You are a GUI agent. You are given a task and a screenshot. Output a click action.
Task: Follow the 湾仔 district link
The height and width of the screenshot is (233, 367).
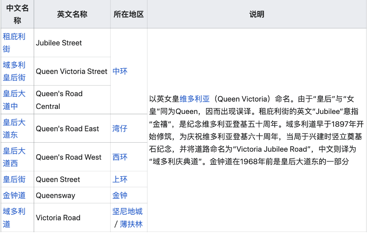click(x=120, y=128)
